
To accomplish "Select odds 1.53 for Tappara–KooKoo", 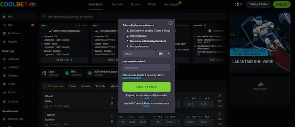I will point(122,122).
